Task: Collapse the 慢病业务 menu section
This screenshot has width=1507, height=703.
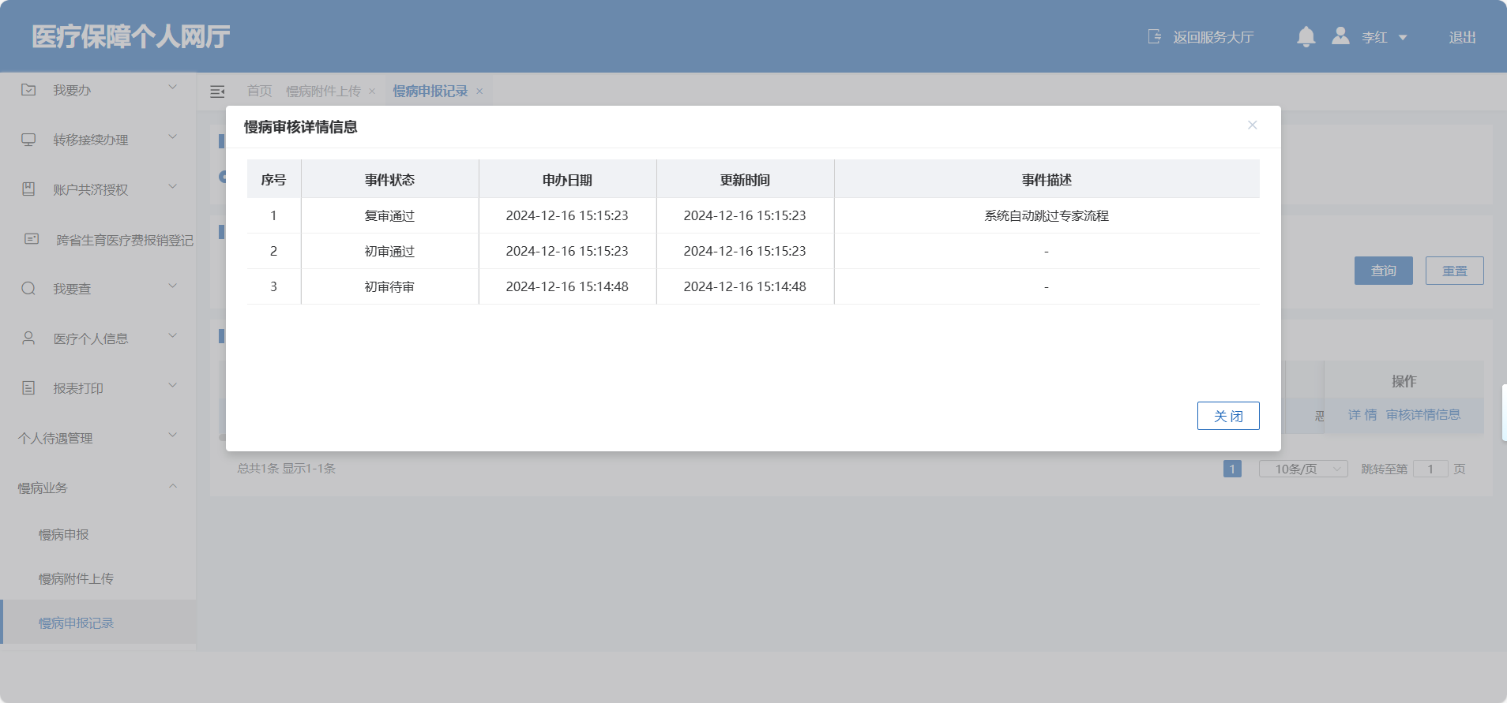Action: tap(172, 487)
